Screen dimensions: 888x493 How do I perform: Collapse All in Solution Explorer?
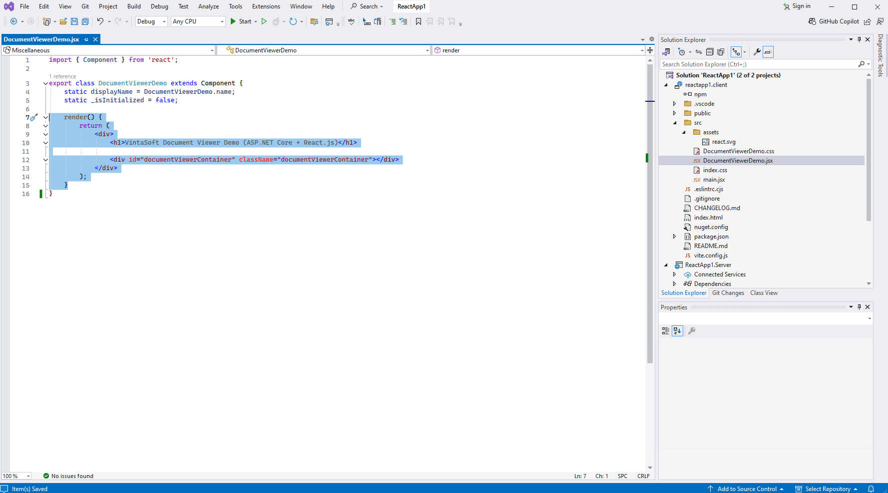pos(710,52)
